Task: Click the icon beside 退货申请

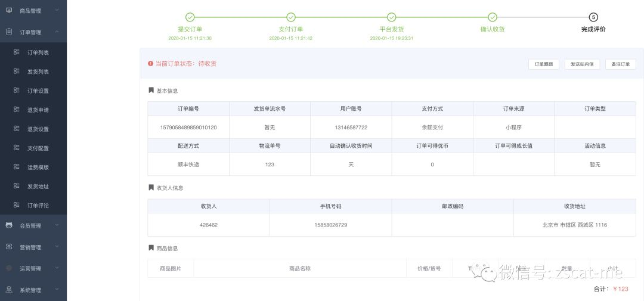Action: point(17,110)
